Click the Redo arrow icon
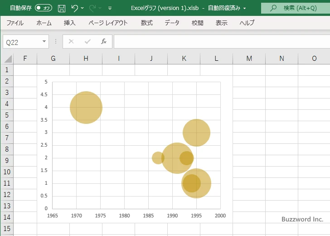The image size is (330, 236). tap(92, 8)
